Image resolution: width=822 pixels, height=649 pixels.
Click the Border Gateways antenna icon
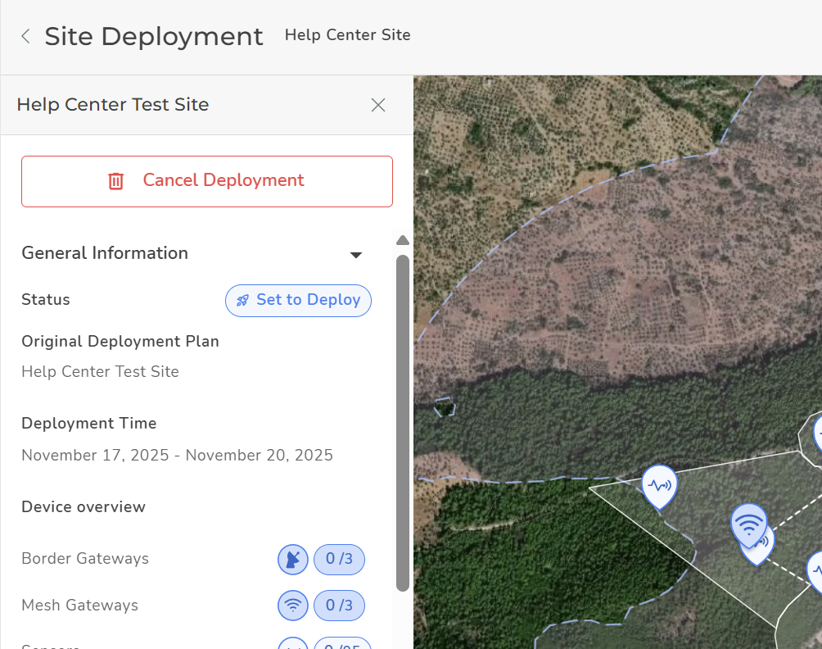click(x=293, y=560)
